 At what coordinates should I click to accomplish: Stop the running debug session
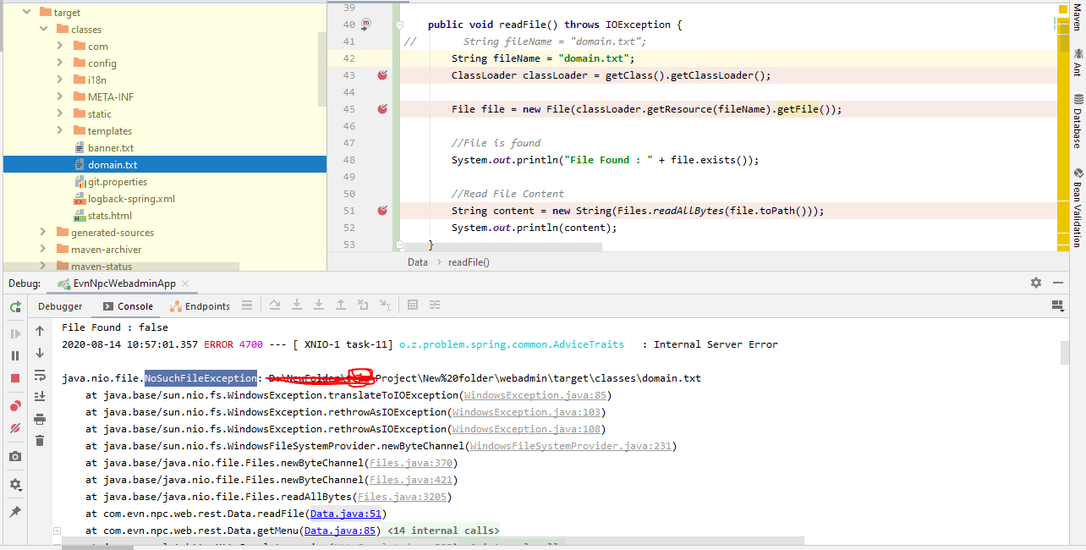point(14,379)
